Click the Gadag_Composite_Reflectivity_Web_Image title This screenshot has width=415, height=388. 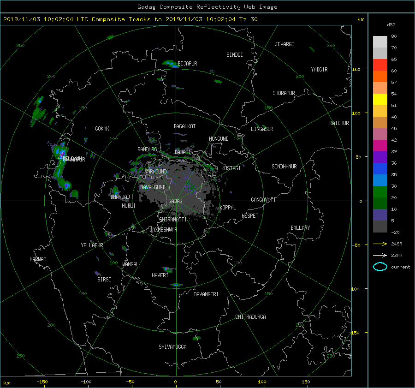(207, 7)
